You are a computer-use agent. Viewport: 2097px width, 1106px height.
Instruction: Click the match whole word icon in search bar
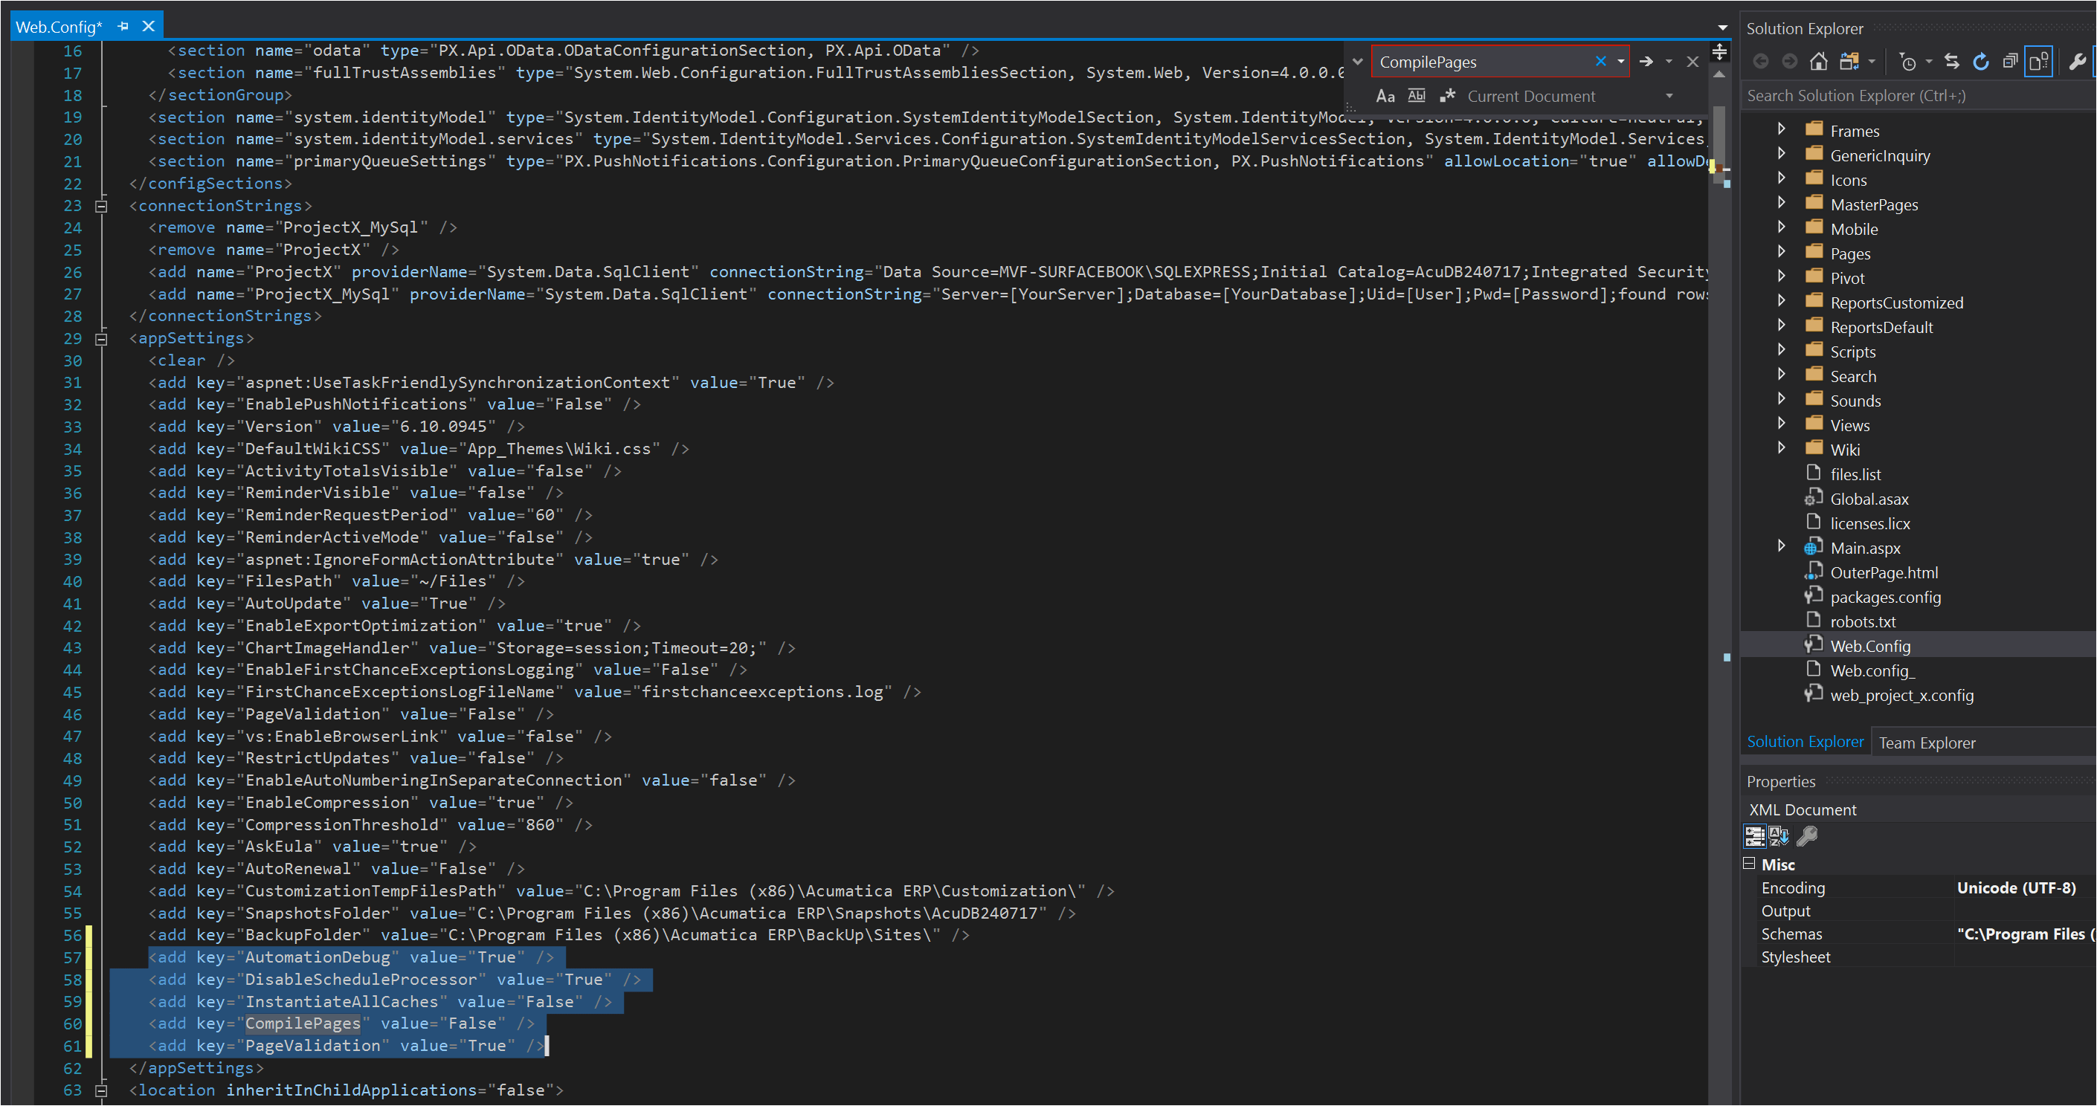(x=1417, y=94)
